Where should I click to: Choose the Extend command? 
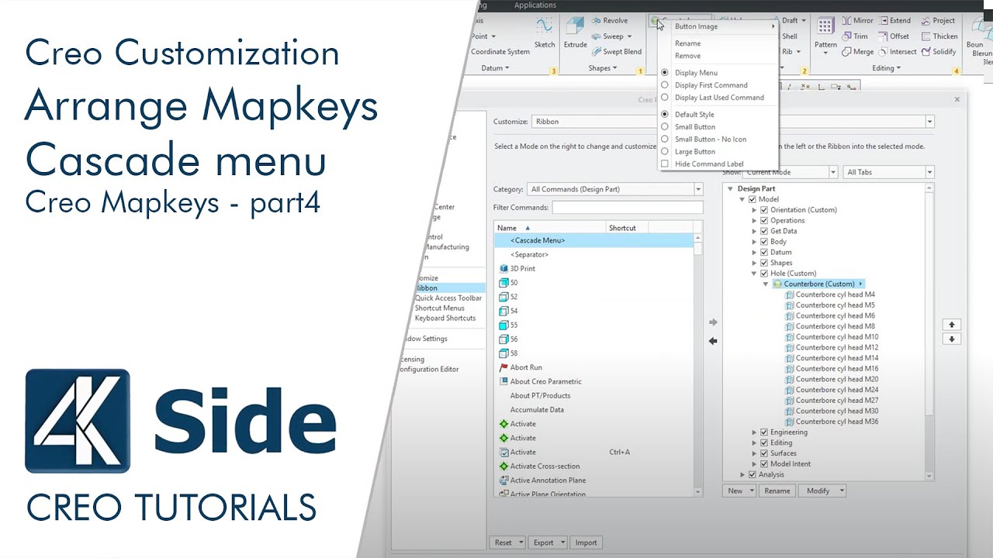pos(894,21)
